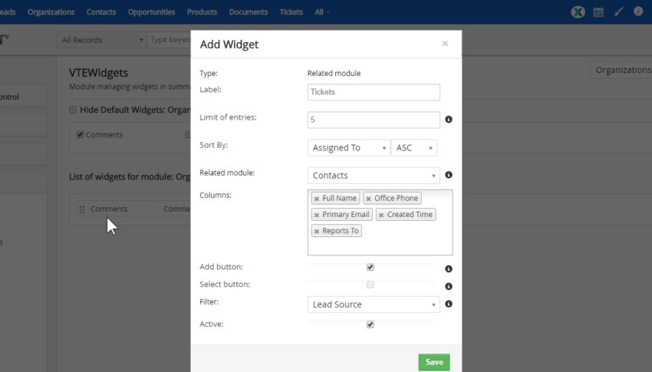Click the VTEWidgets heading
This screenshot has width=652, height=372.
pos(98,73)
